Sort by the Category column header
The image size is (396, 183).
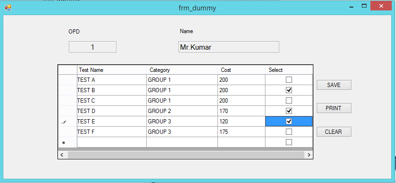(182, 70)
